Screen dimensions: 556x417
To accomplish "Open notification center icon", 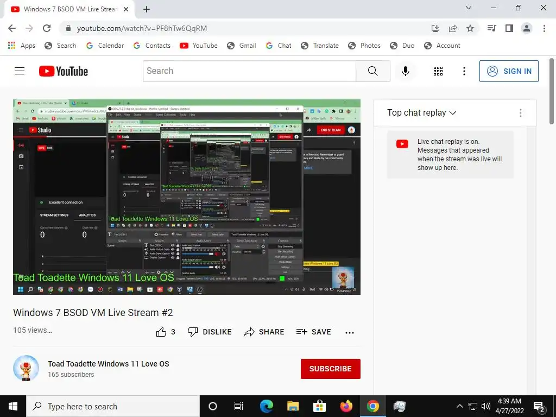I will click(x=539, y=407).
